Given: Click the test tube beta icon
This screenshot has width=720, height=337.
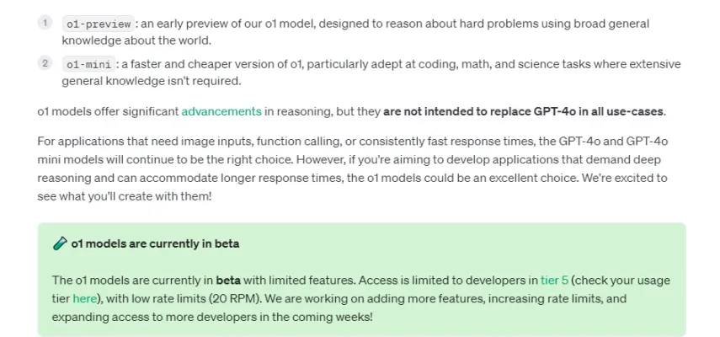Looking at the screenshot, I should coord(59,244).
